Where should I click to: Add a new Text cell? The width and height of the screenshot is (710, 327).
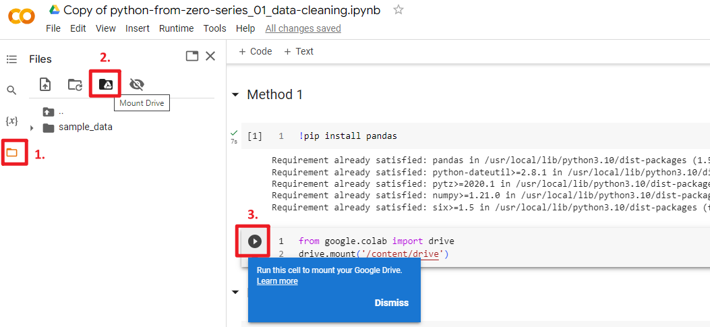[x=299, y=52]
